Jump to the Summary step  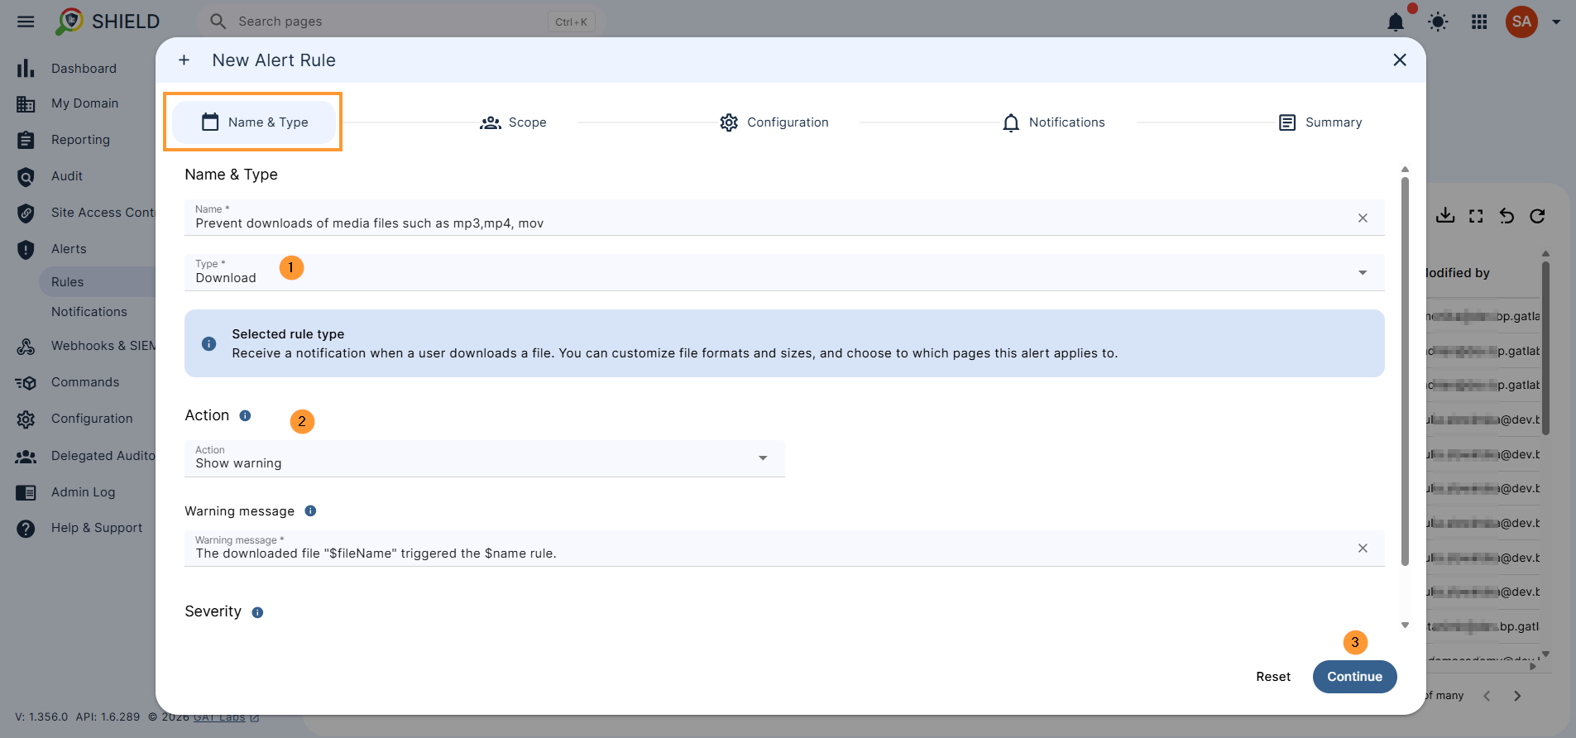point(1320,122)
